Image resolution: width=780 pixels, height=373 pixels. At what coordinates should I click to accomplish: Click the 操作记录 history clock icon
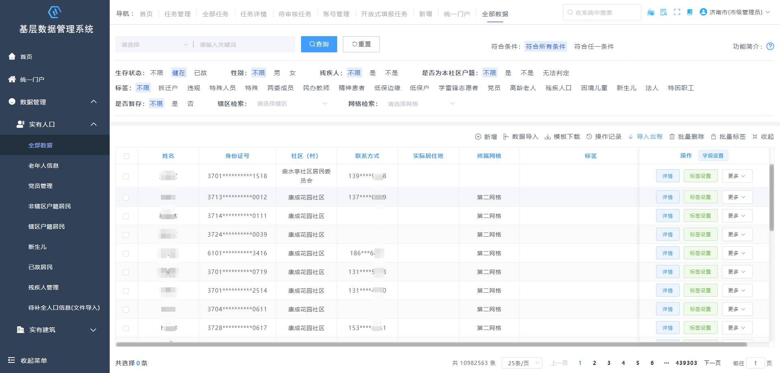(589, 137)
